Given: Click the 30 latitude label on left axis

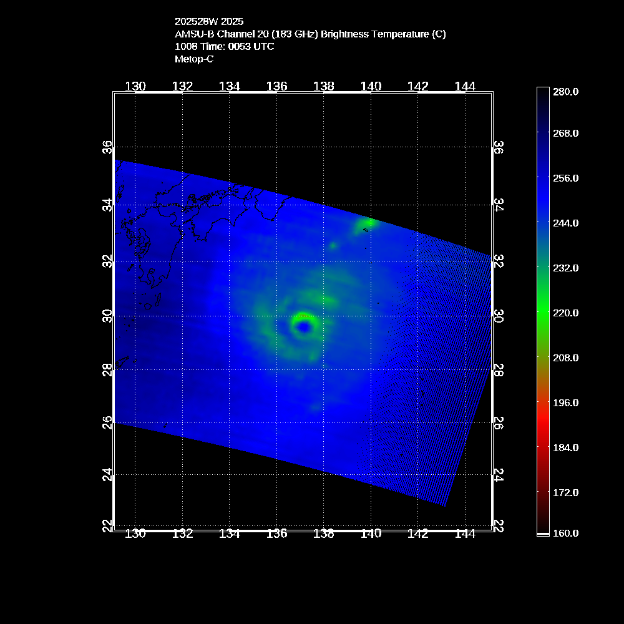Looking at the screenshot, I should (x=107, y=316).
